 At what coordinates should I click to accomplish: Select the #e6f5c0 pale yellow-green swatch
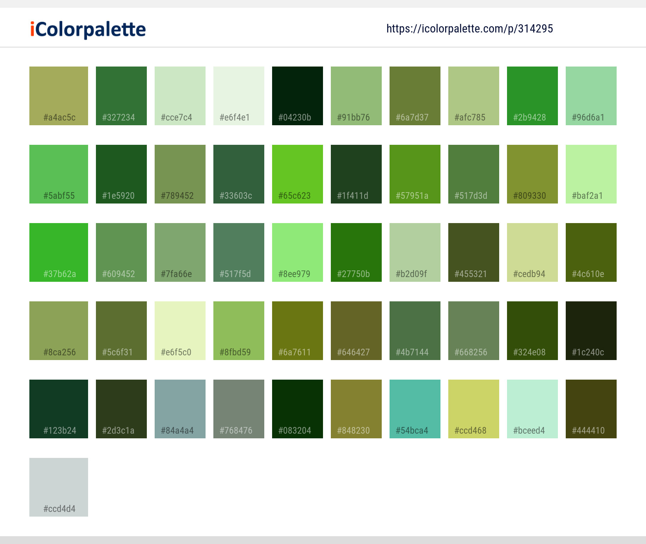(x=180, y=331)
